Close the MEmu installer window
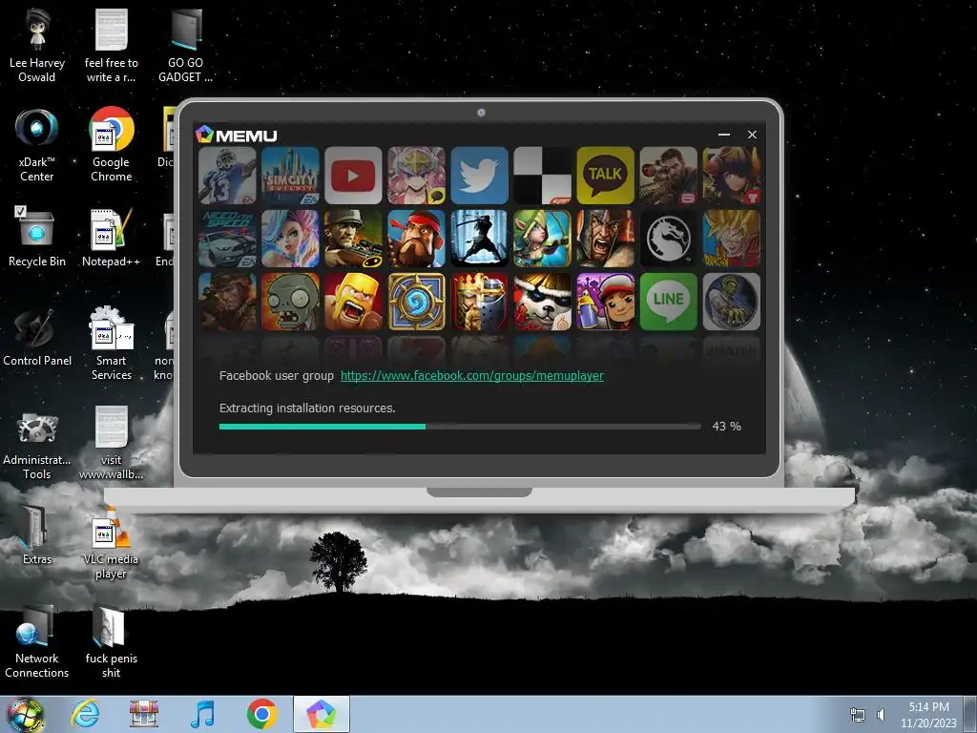Image resolution: width=977 pixels, height=733 pixels. click(752, 135)
